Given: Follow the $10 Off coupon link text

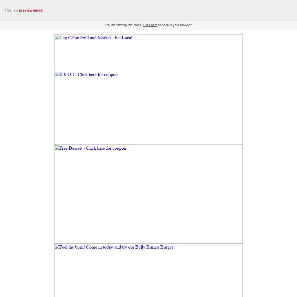Looking at the screenshot, I should tap(88, 75).
